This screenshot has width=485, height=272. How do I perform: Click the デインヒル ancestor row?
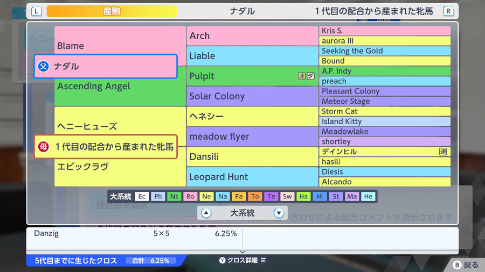pos(384,152)
